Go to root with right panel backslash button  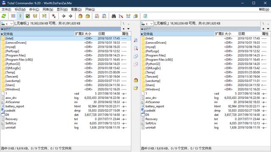[x=263, y=24]
